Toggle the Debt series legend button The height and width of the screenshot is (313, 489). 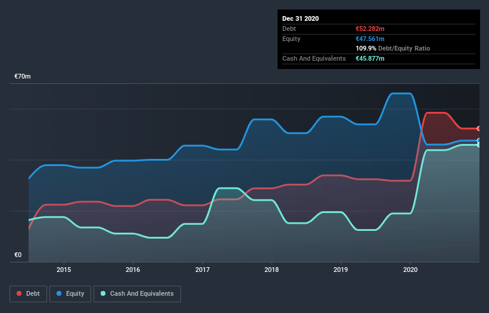click(x=28, y=294)
